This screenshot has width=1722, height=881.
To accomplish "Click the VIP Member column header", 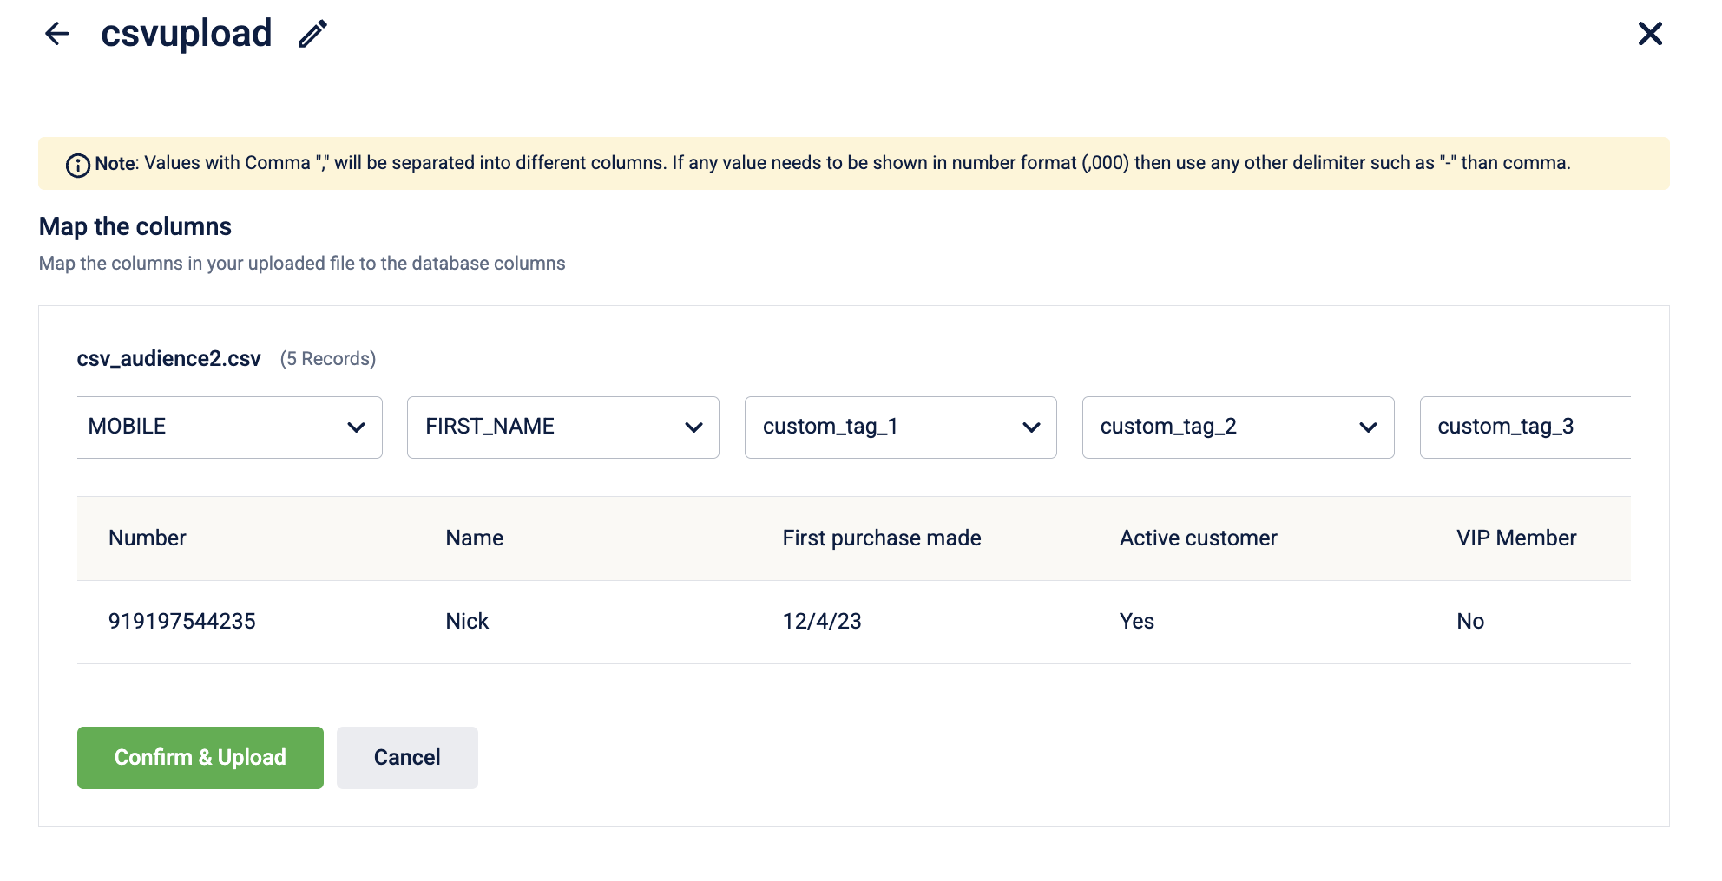I will [1516, 538].
